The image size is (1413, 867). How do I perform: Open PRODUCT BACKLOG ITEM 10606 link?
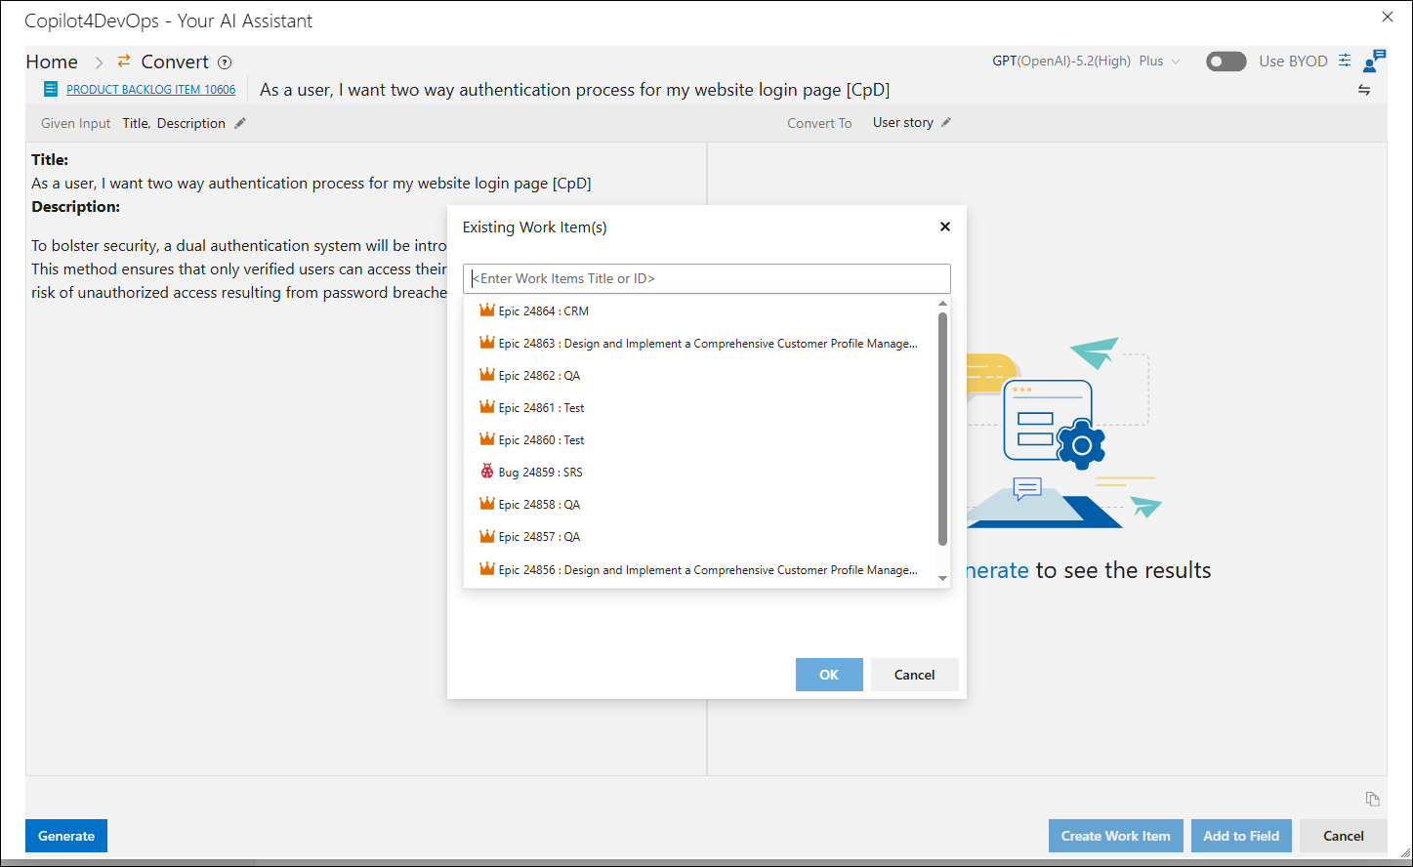[150, 90]
